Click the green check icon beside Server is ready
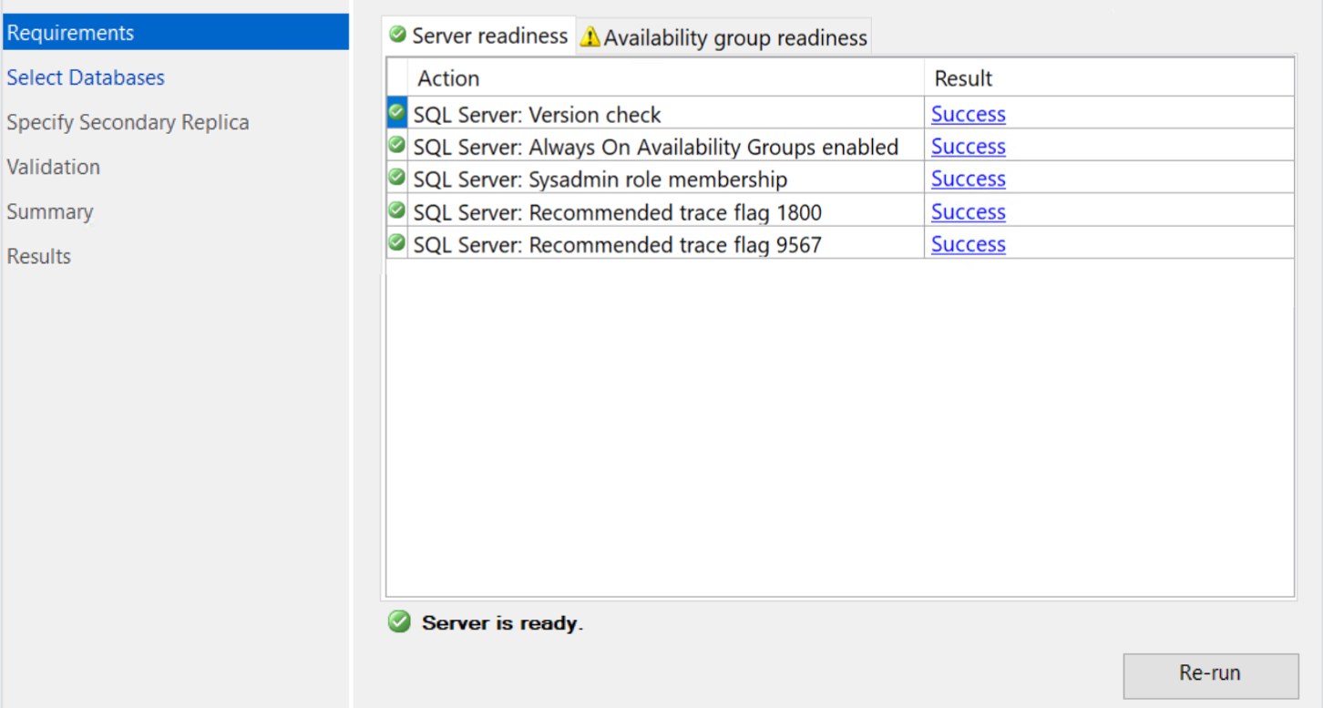1323x708 pixels. (399, 622)
